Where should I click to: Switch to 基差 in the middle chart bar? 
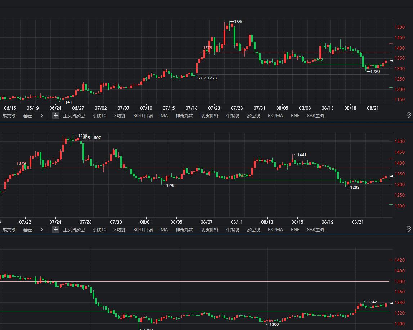coord(28,230)
